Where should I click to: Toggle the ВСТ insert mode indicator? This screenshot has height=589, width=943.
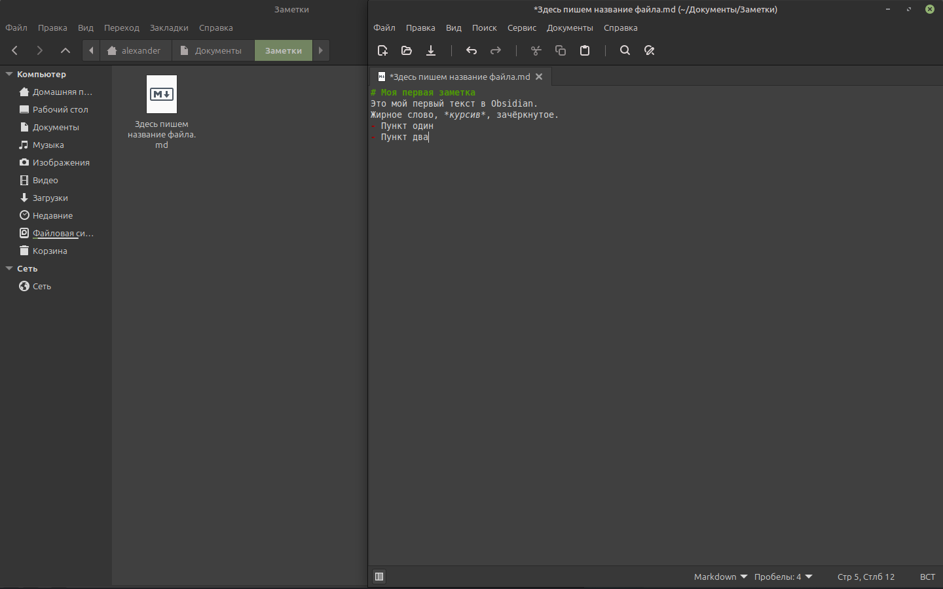click(x=927, y=577)
